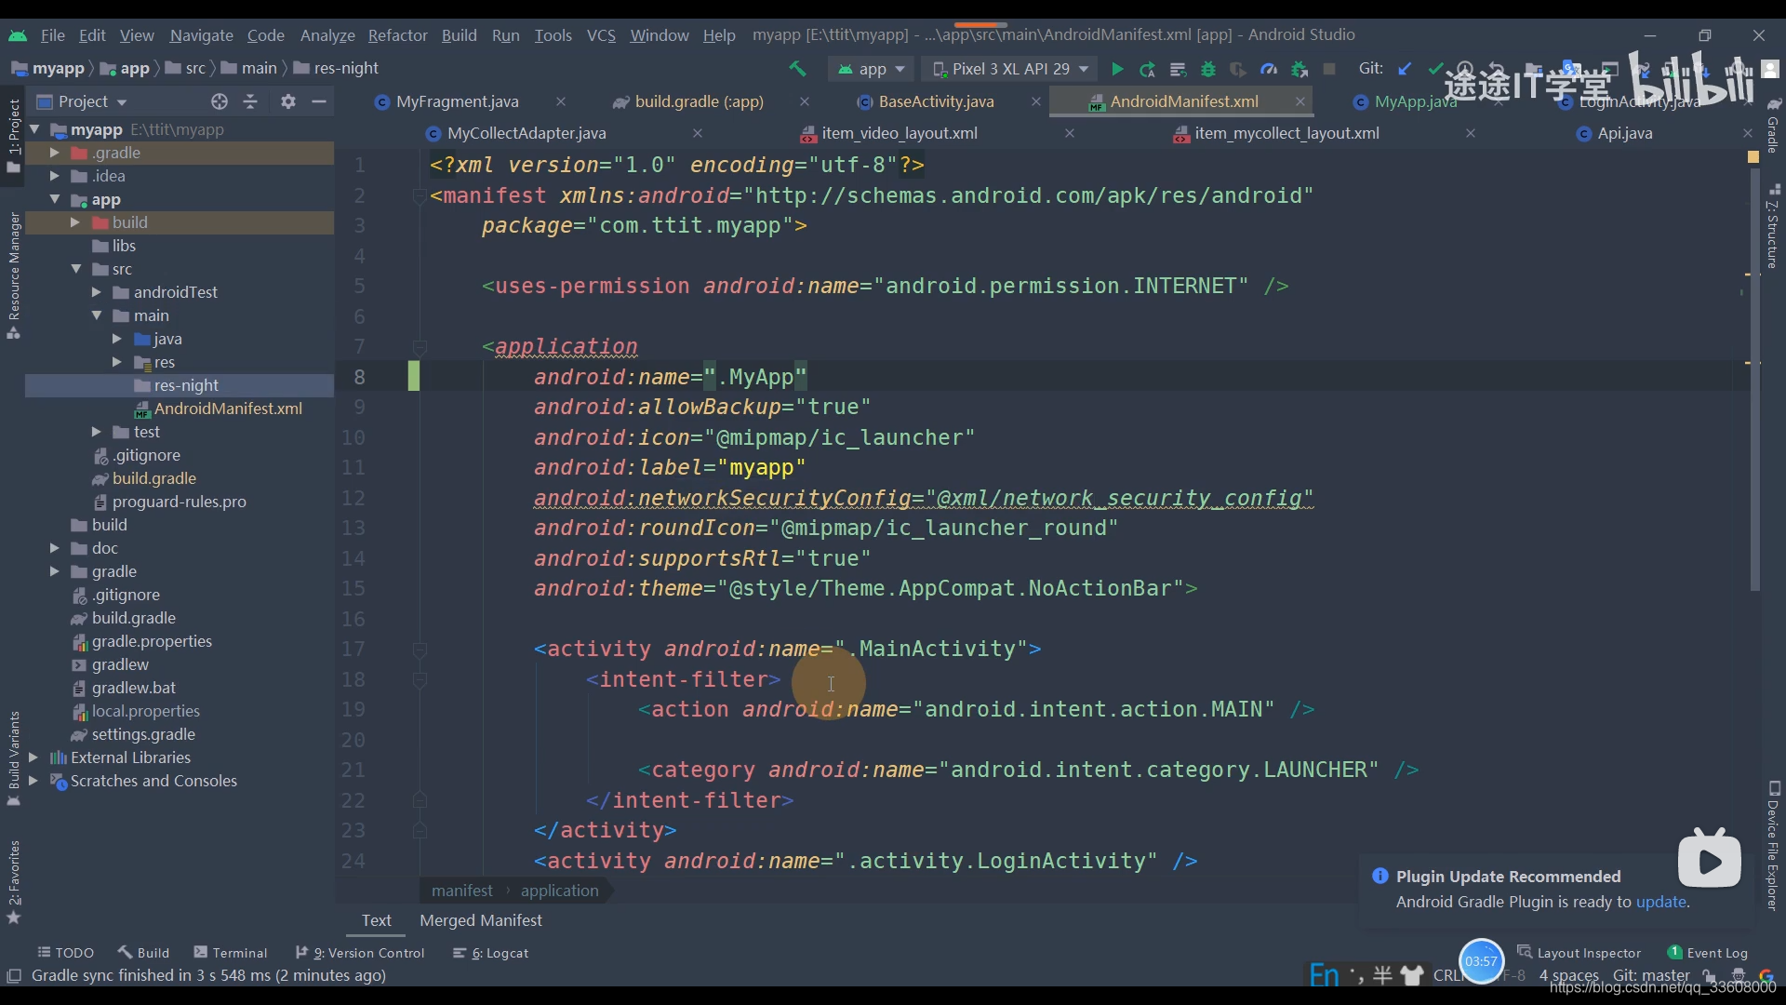Close the item_video_layout.xml tab
1786x1005 pixels.
[1070, 133]
